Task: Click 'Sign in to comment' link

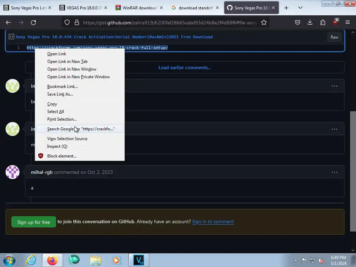Action: pos(213,221)
